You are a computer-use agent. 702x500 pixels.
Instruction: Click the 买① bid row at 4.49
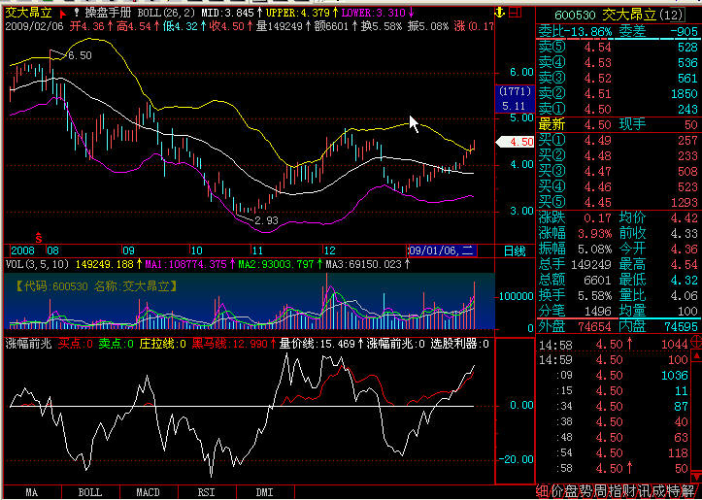point(618,140)
